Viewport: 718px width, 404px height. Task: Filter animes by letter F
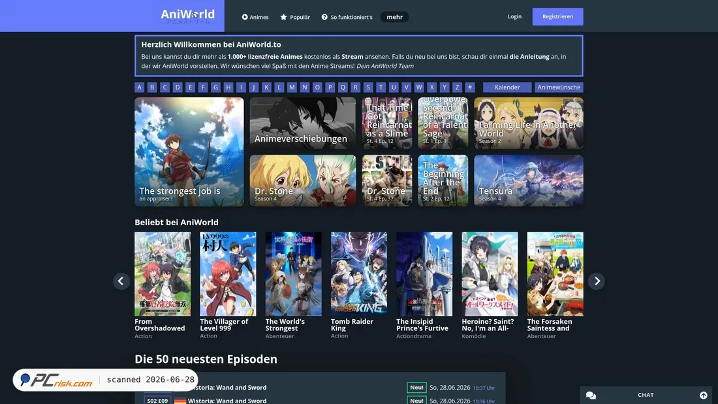[203, 87]
